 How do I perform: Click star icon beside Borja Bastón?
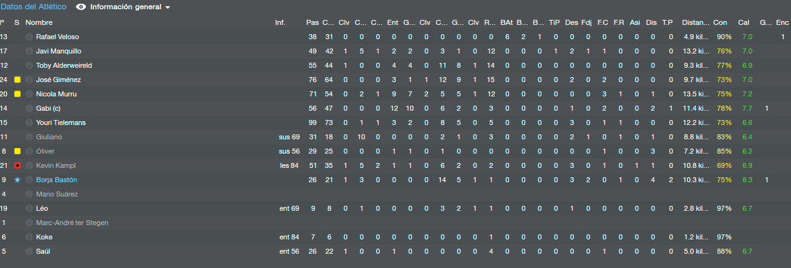[17, 180]
